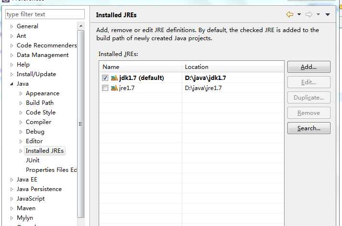Click the Search... button
Image resolution: width=342 pixels, height=226 pixels.
click(309, 128)
